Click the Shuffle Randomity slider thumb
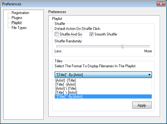Screen dimensions: 167x124 tap(122, 46)
